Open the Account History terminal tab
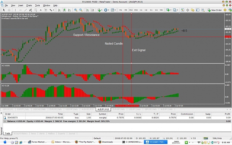 pos(20,134)
